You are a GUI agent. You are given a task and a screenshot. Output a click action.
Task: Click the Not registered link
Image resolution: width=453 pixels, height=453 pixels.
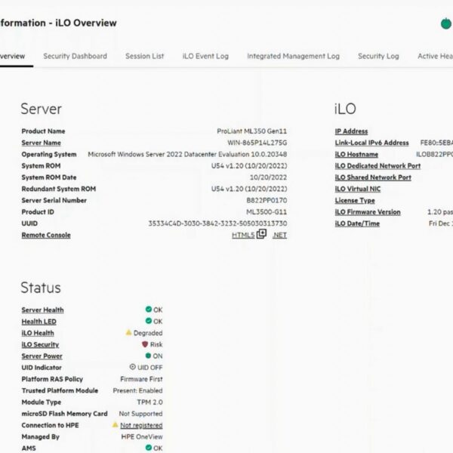(141, 425)
